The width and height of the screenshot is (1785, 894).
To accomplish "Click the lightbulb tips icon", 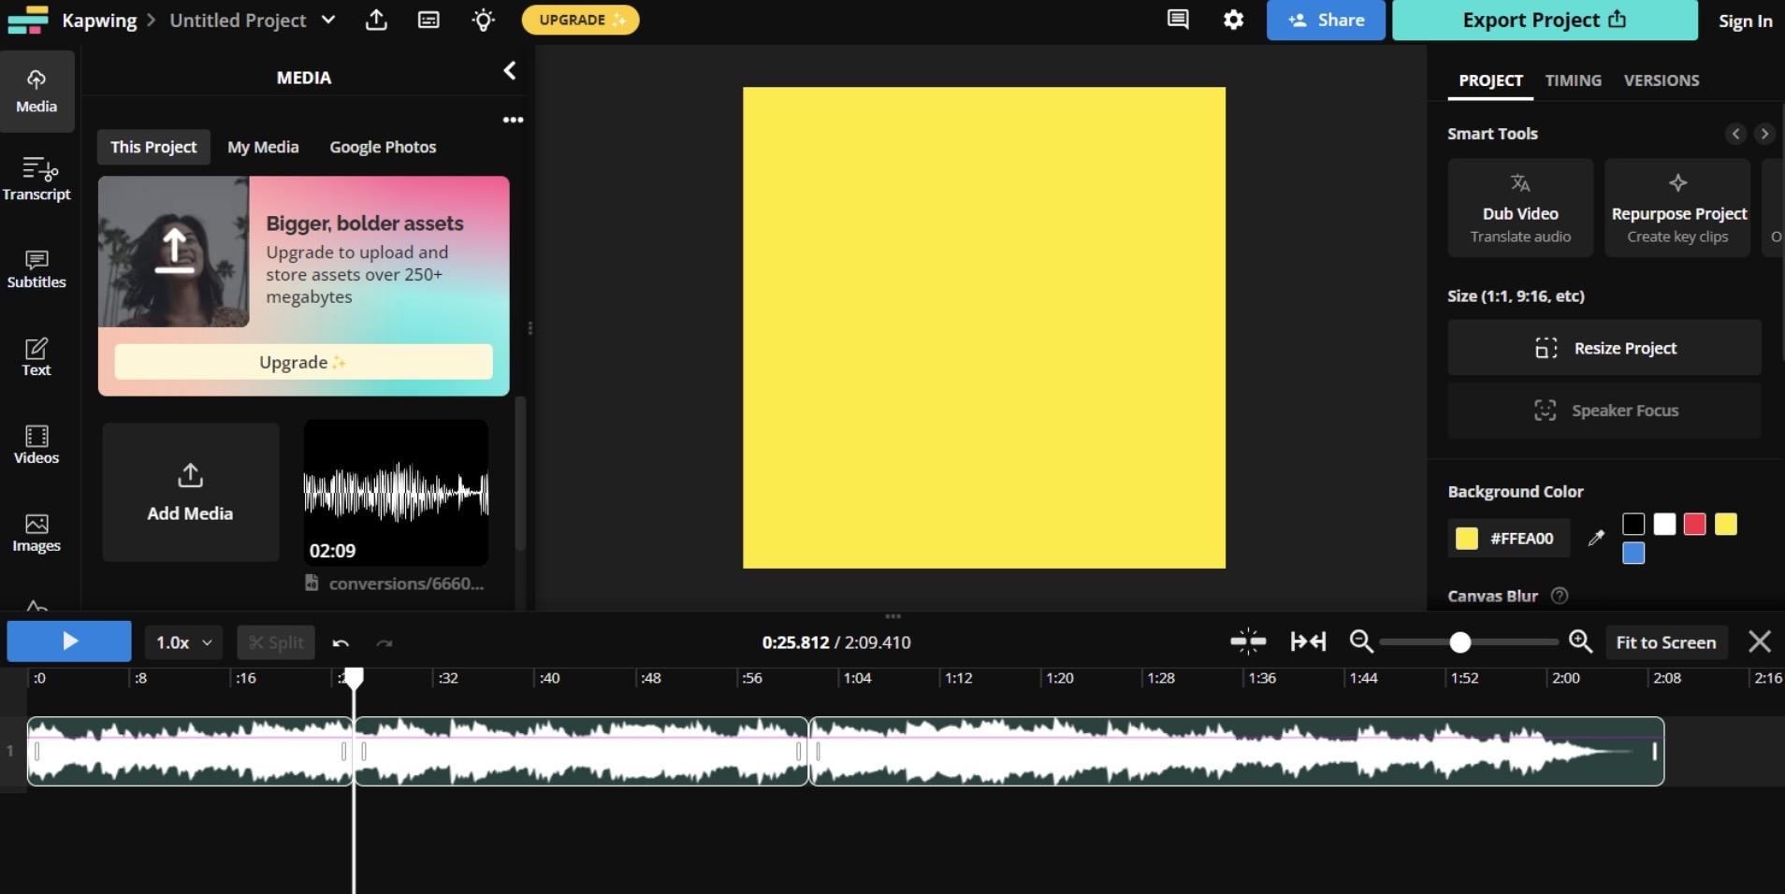I will 484,20.
